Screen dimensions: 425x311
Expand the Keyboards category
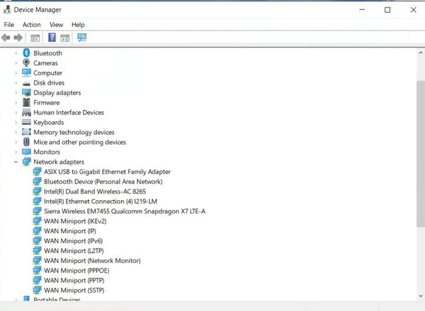click(x=16, y=122)
